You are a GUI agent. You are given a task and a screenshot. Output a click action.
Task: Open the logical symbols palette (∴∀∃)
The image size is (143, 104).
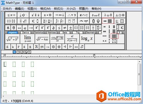coord(71,15)
